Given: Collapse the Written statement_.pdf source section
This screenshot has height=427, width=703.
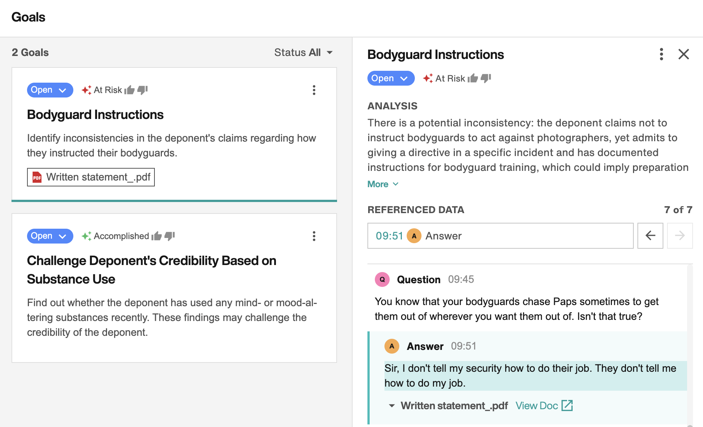Looking at the screenshot, I should (392, 406).
